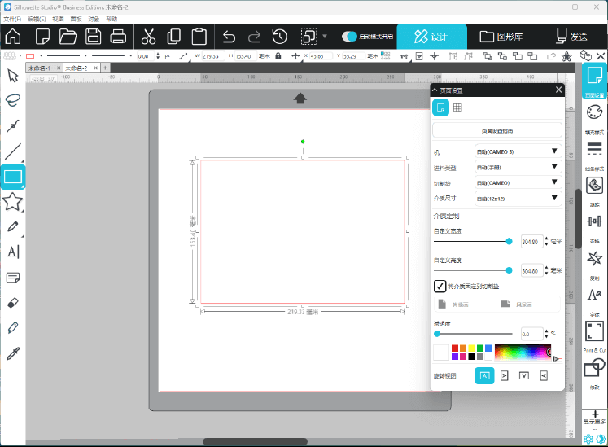Open cutting mat dropdown showing CAMEO
This screenshot has width=608, height=447.
coord(518,182)
